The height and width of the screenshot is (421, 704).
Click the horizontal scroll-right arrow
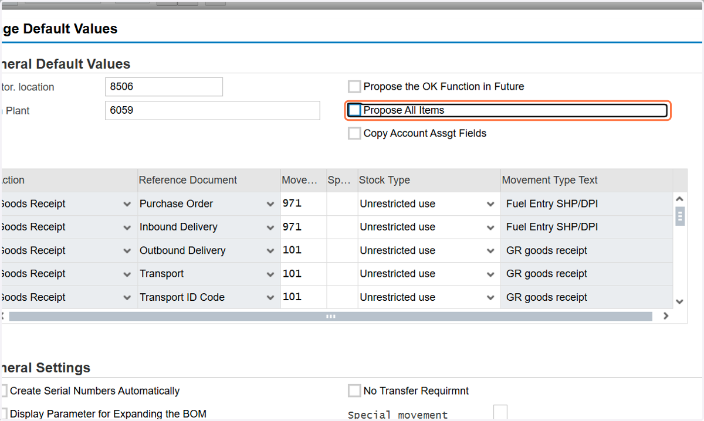pyautogui.click(x=666, y=316)
